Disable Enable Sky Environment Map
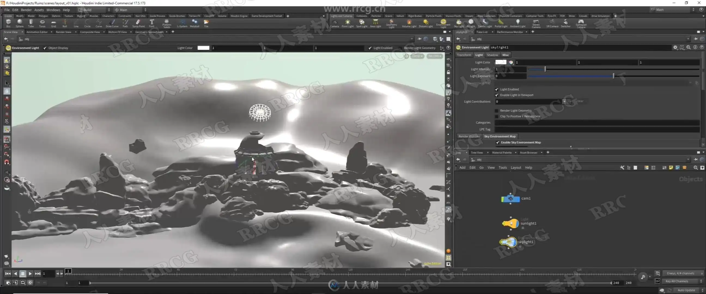The image size is (706, 294). (498, 142)
